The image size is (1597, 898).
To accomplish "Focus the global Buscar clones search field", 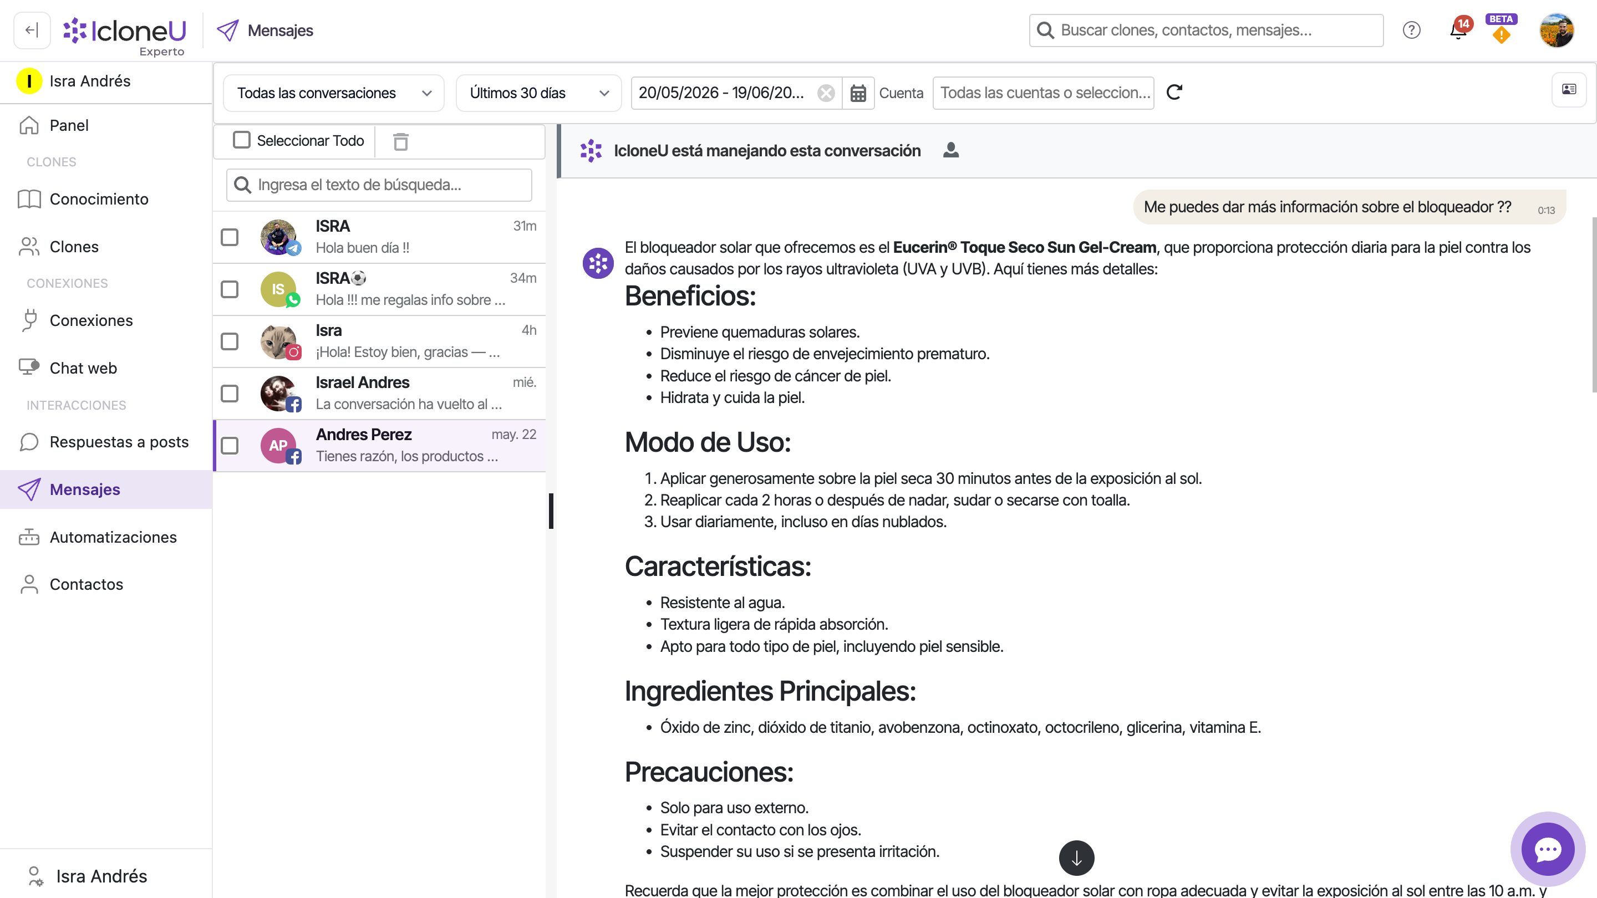I will click(x=1207, y=30).
